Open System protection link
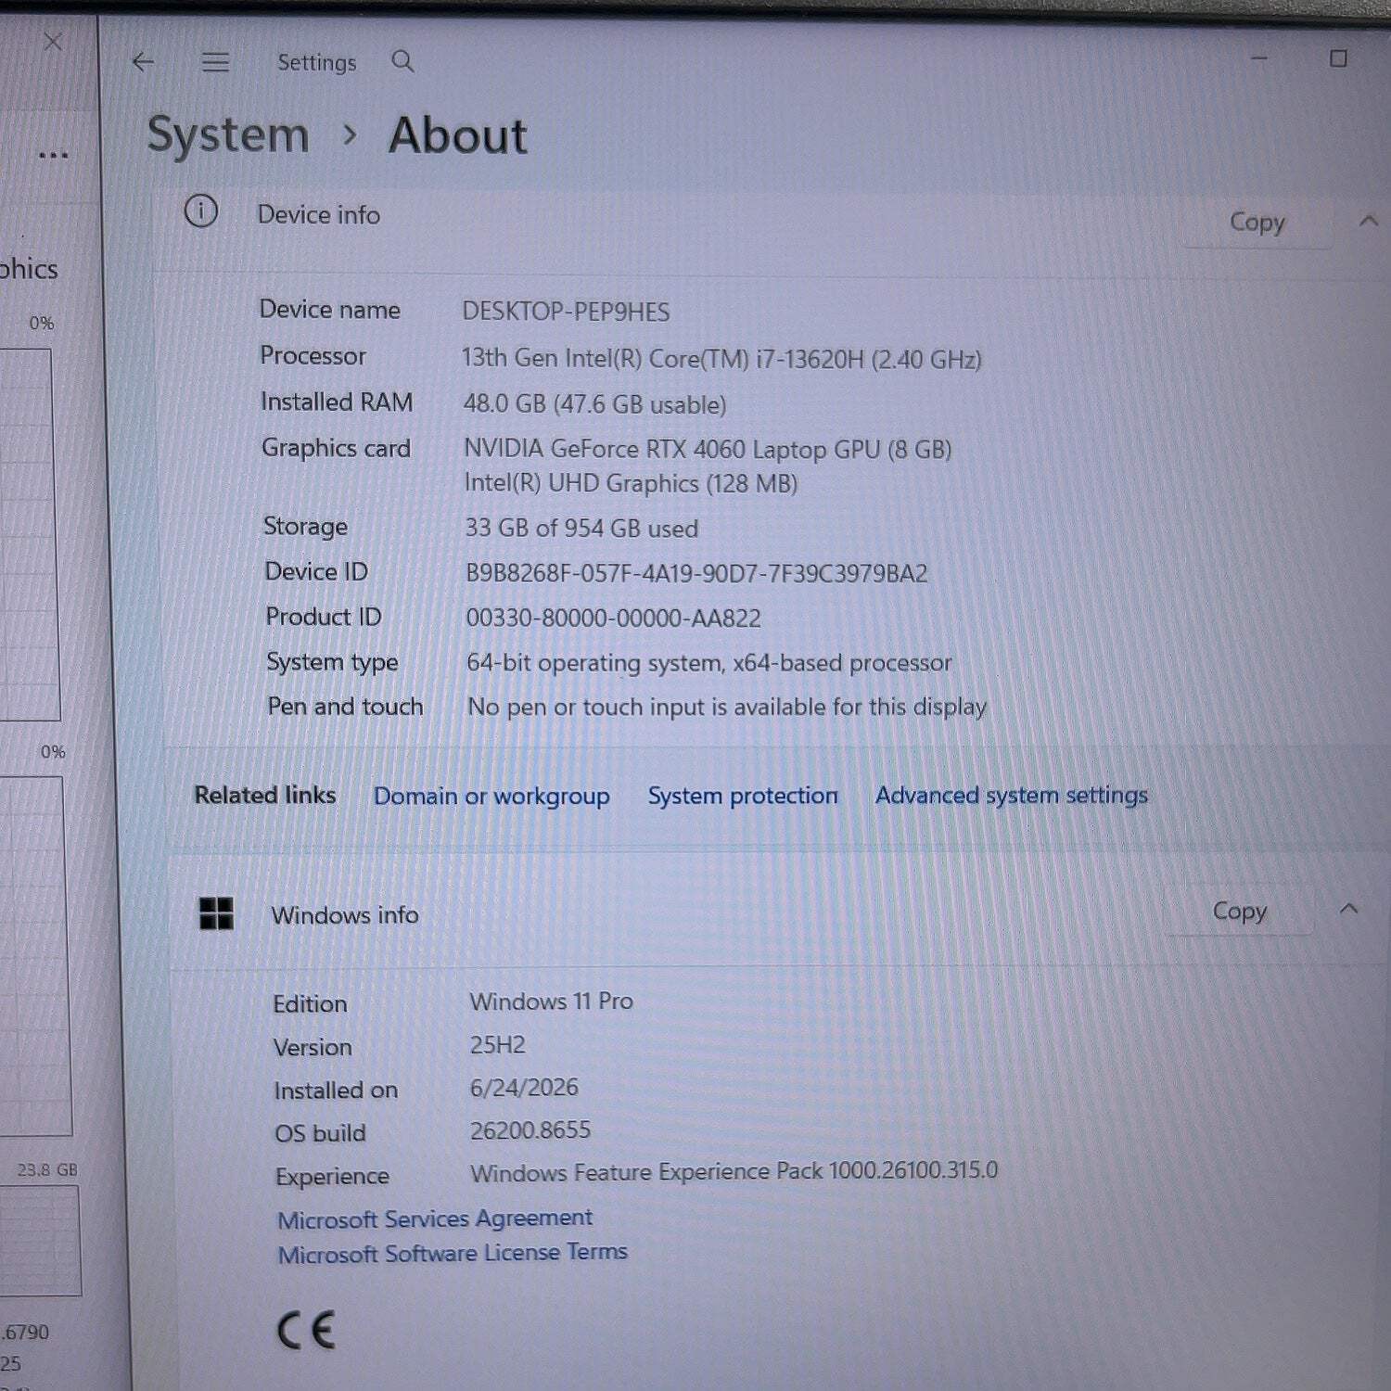The height and width of the screenshot is (1391, 1391). [x=743, y=796]
